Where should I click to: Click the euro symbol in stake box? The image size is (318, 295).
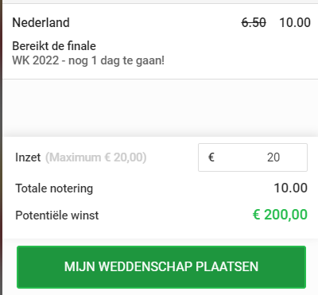coord(211,157)
